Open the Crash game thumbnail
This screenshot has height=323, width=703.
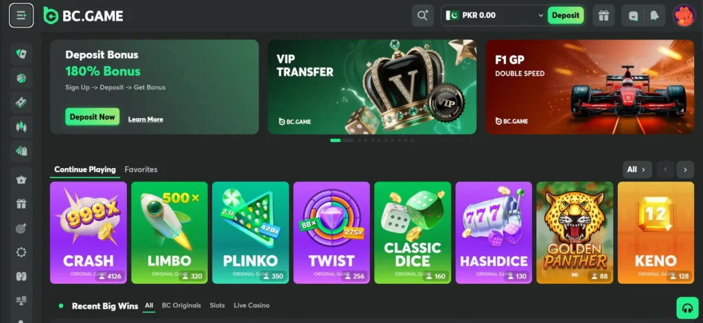click(89, 232)
